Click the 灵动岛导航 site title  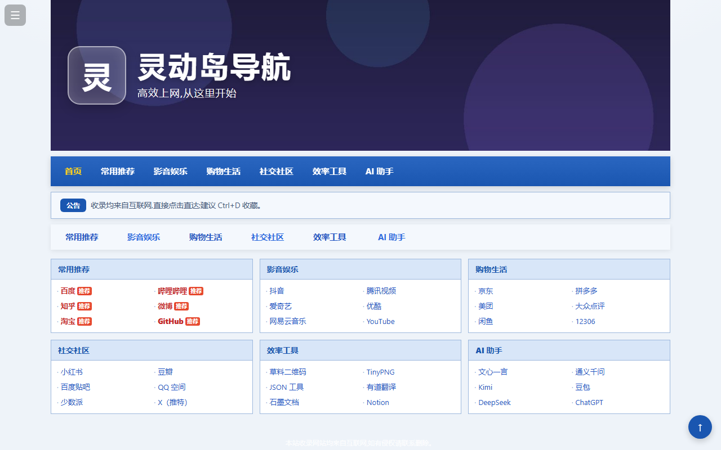214,67
